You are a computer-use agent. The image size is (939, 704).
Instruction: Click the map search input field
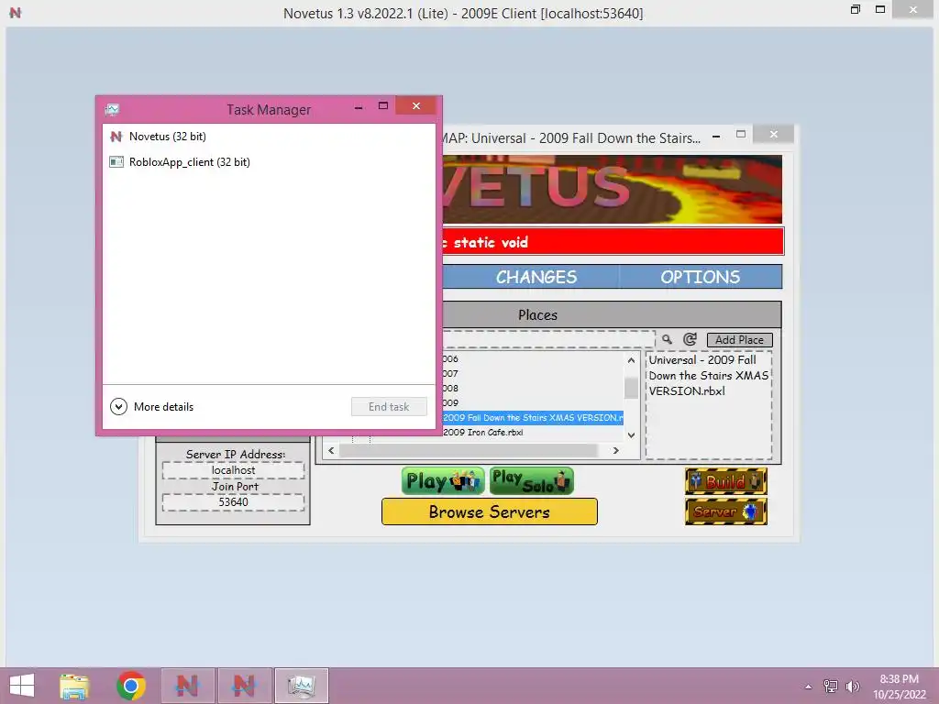pos(548,339)
